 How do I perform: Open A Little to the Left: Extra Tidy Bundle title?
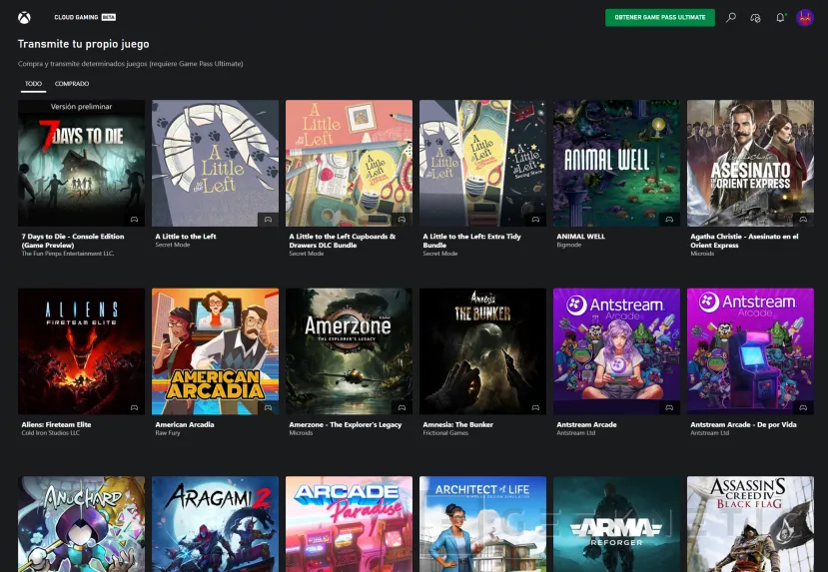point(472,241)
